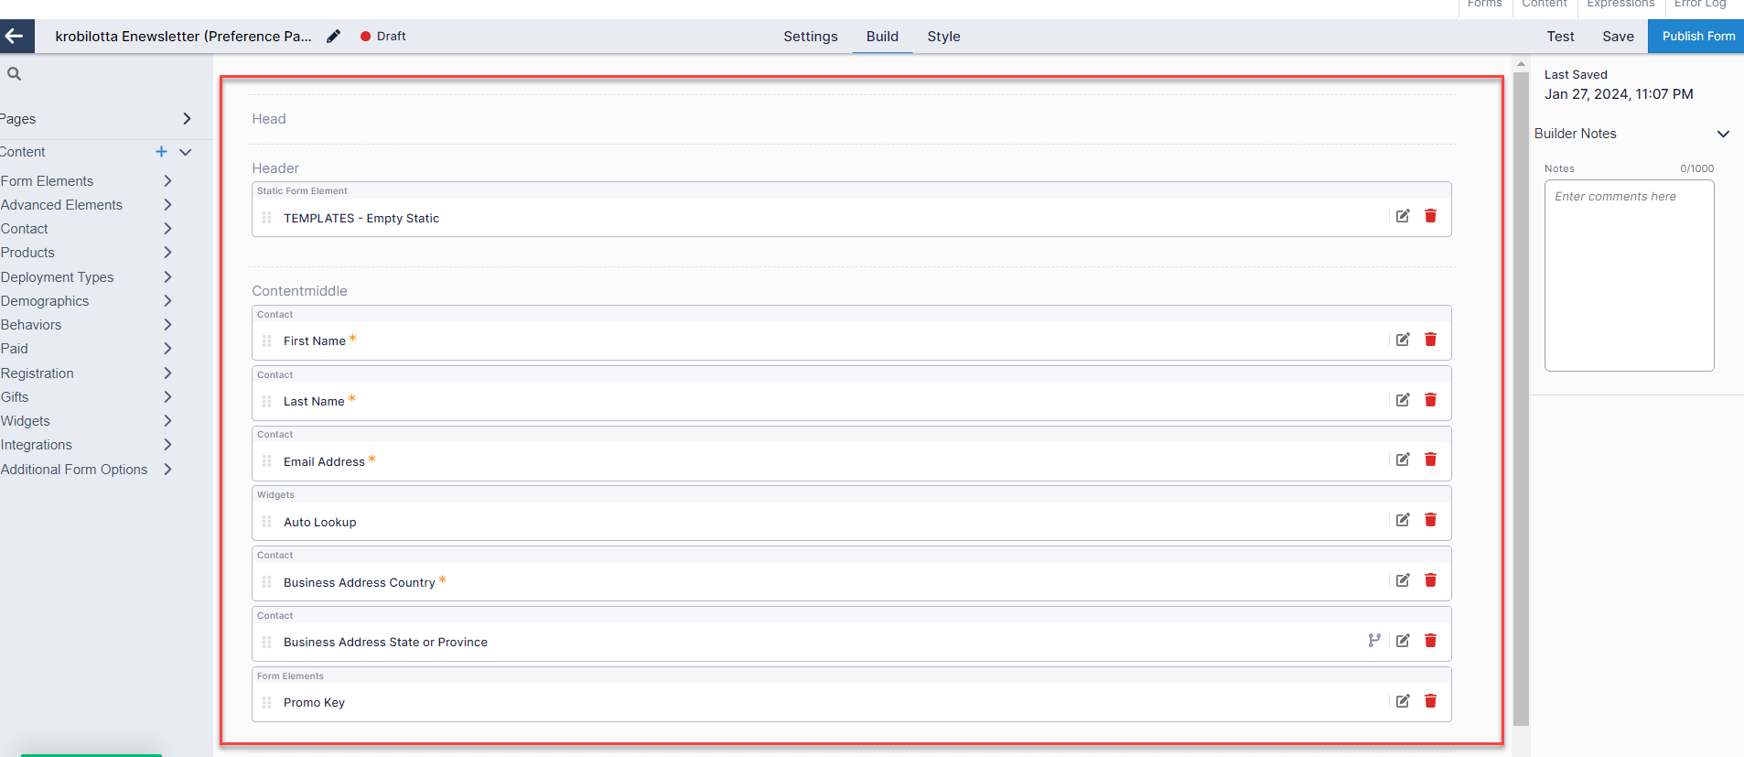Expand the Demographics category
Screen dimensions: 1744x757
point(167,301)
